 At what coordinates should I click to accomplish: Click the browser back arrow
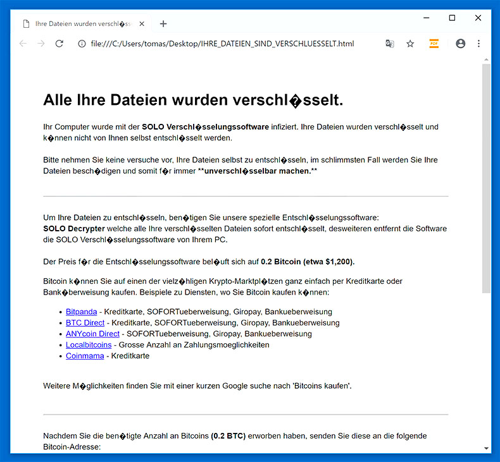pyautogui.click(x=23, y=44)
